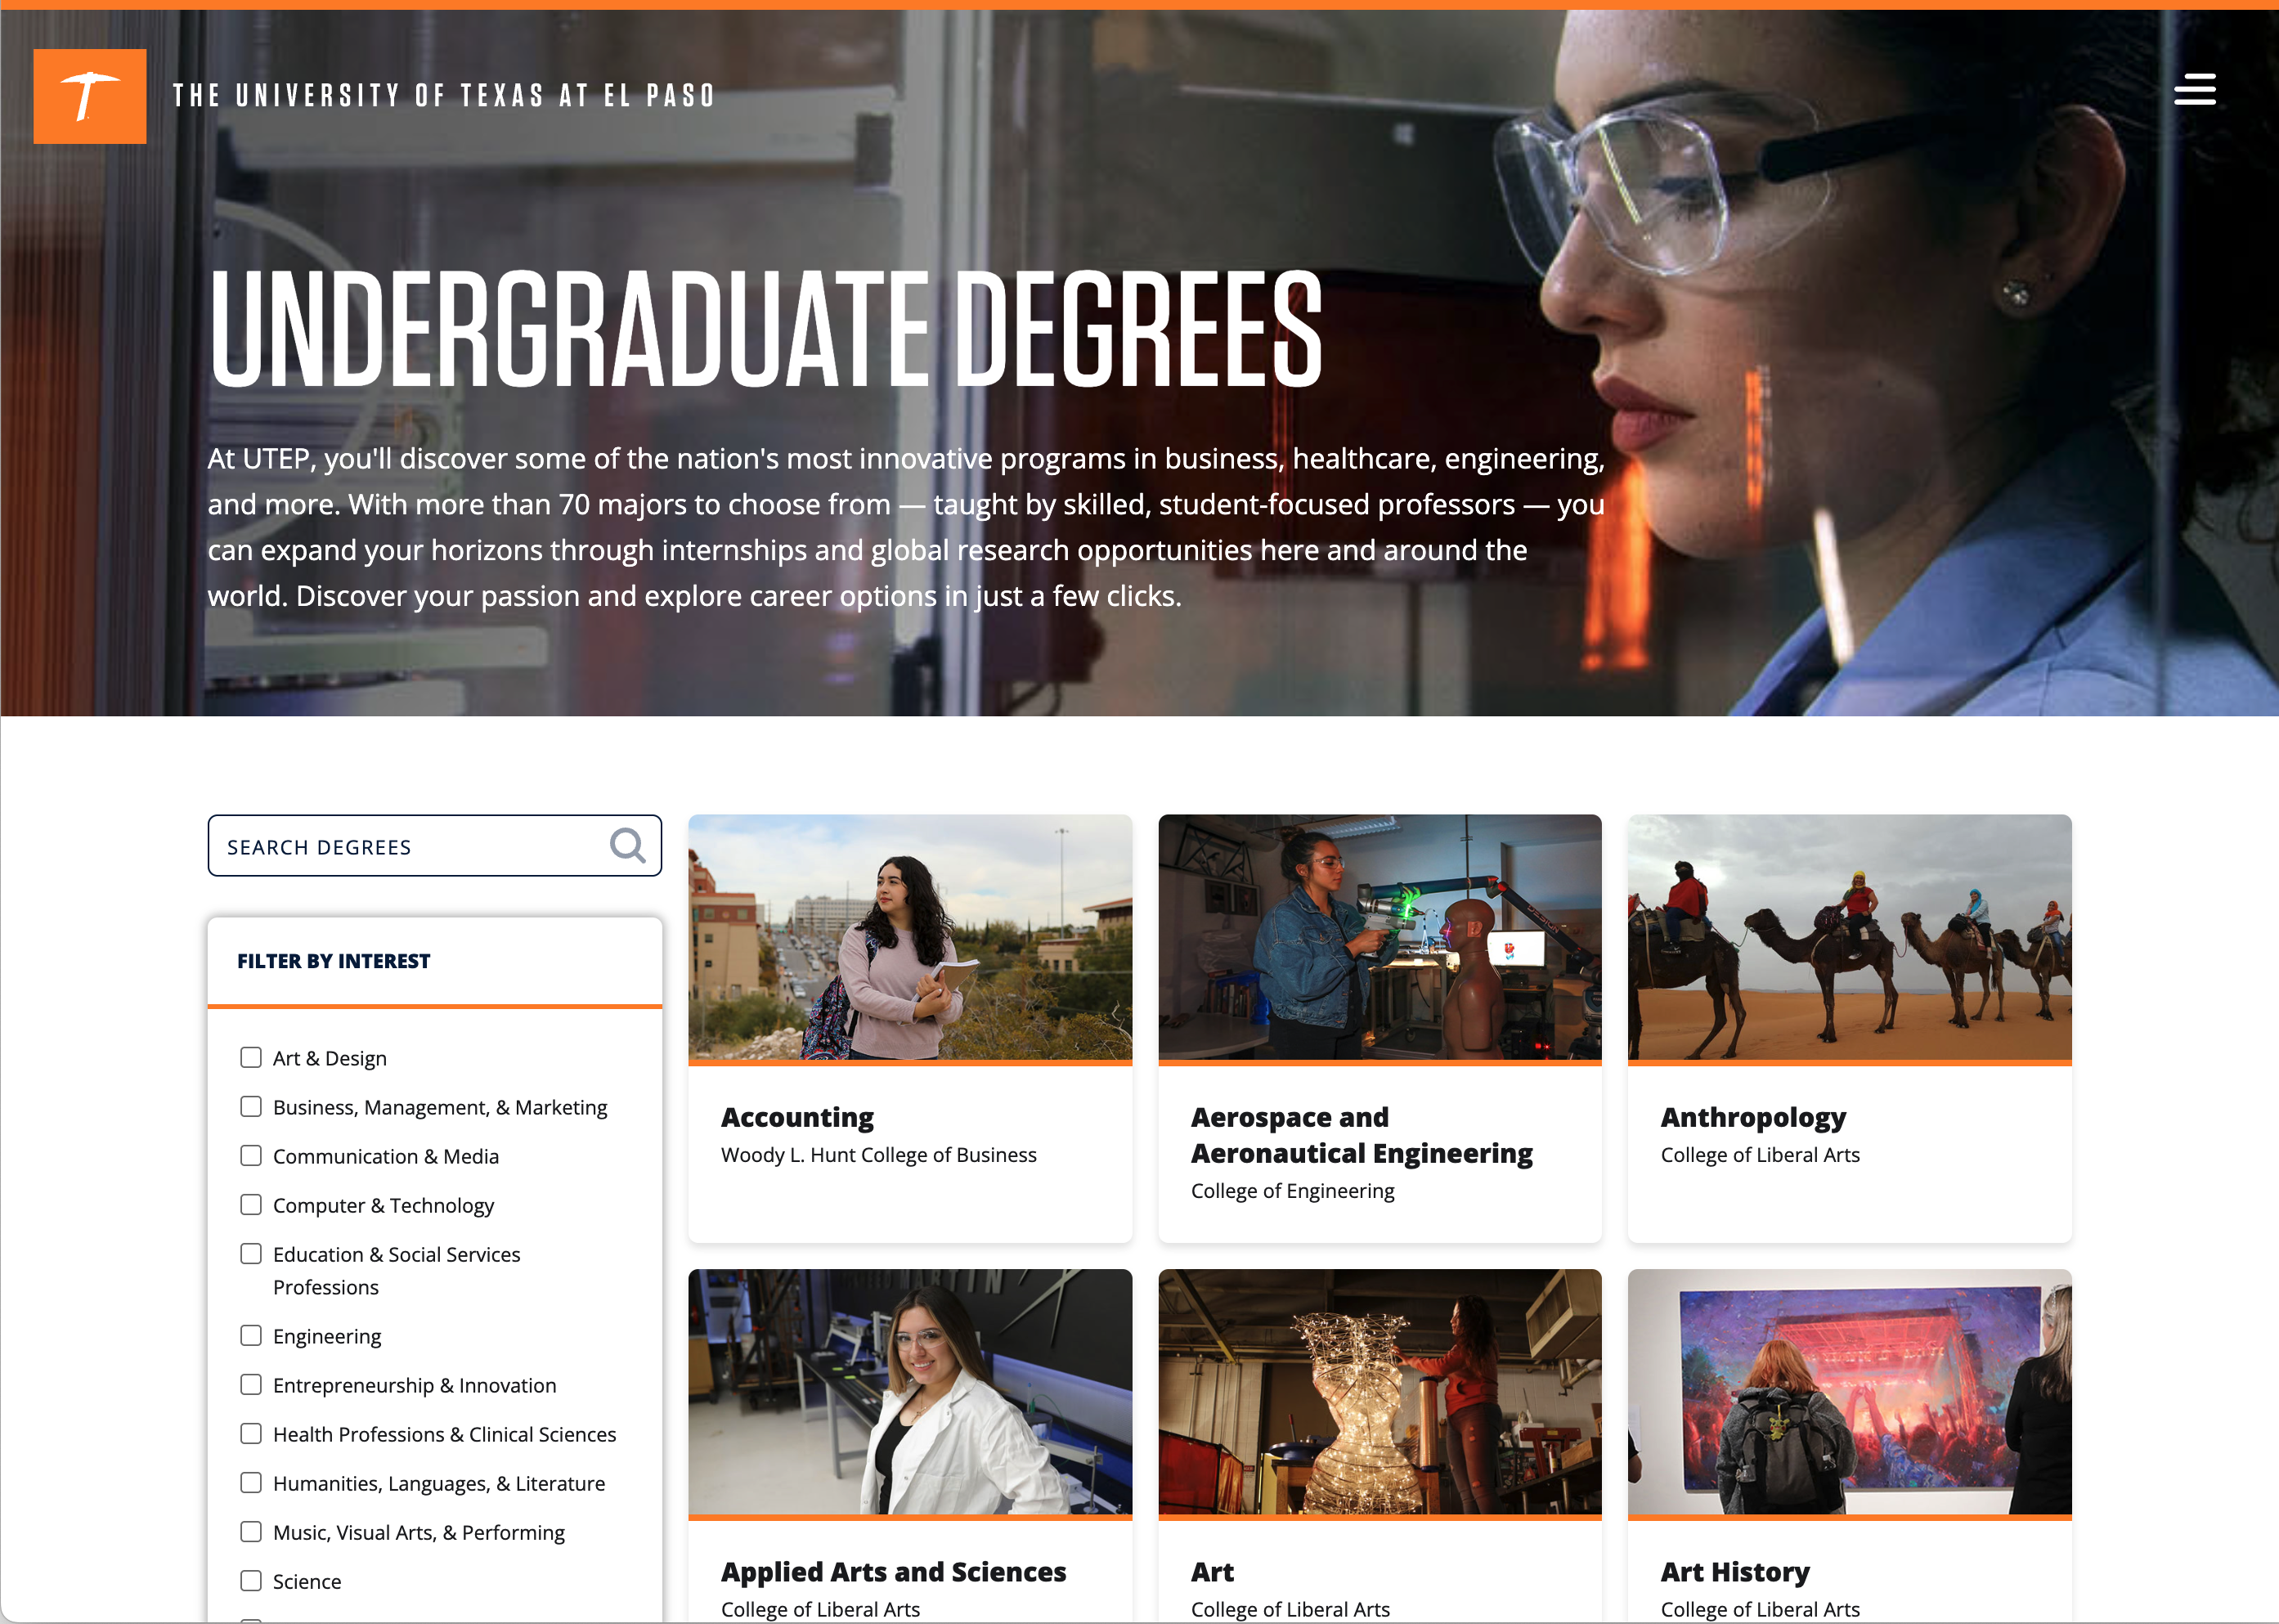The width and height of the screenshot is (2279, 1624).
Task: Select Computer & Technology checkbox
Action: click(x=251, y=1205)
